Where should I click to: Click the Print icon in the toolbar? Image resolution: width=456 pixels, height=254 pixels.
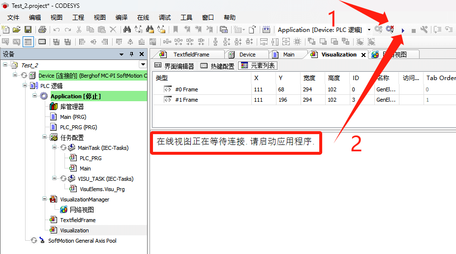point(42,30)
